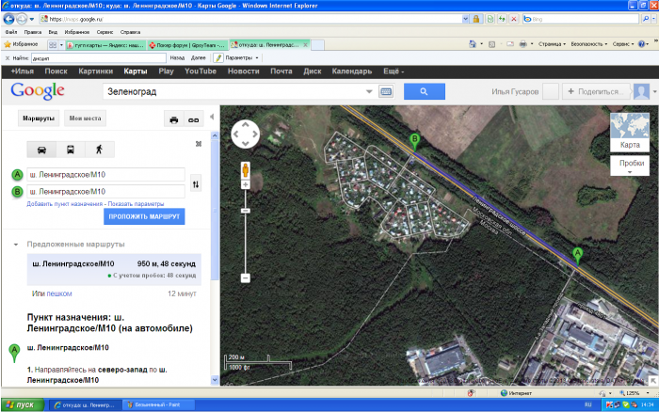659x412 pixels.
Task: Open Сервис tools dropdown in command bar
Action: (623, 44)
